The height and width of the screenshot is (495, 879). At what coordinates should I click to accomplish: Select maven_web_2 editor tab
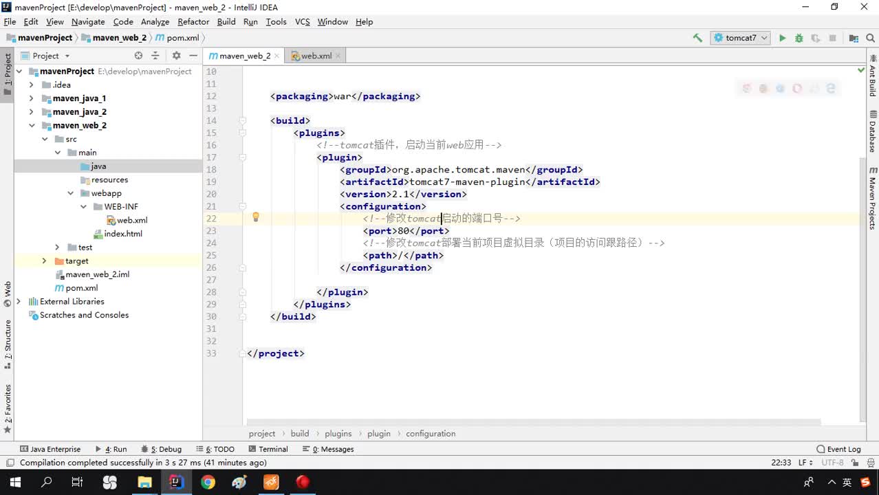pos(245,56)
